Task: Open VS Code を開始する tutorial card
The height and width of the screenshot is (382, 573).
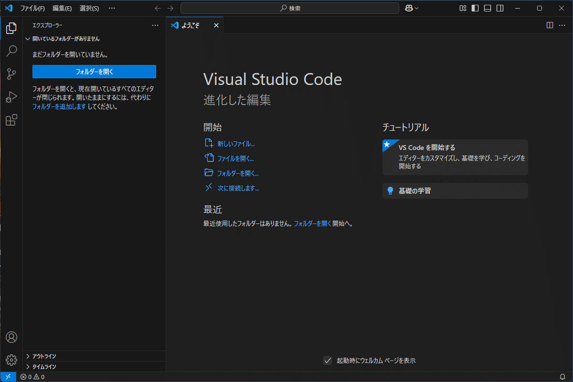Action: click(455, 157)
